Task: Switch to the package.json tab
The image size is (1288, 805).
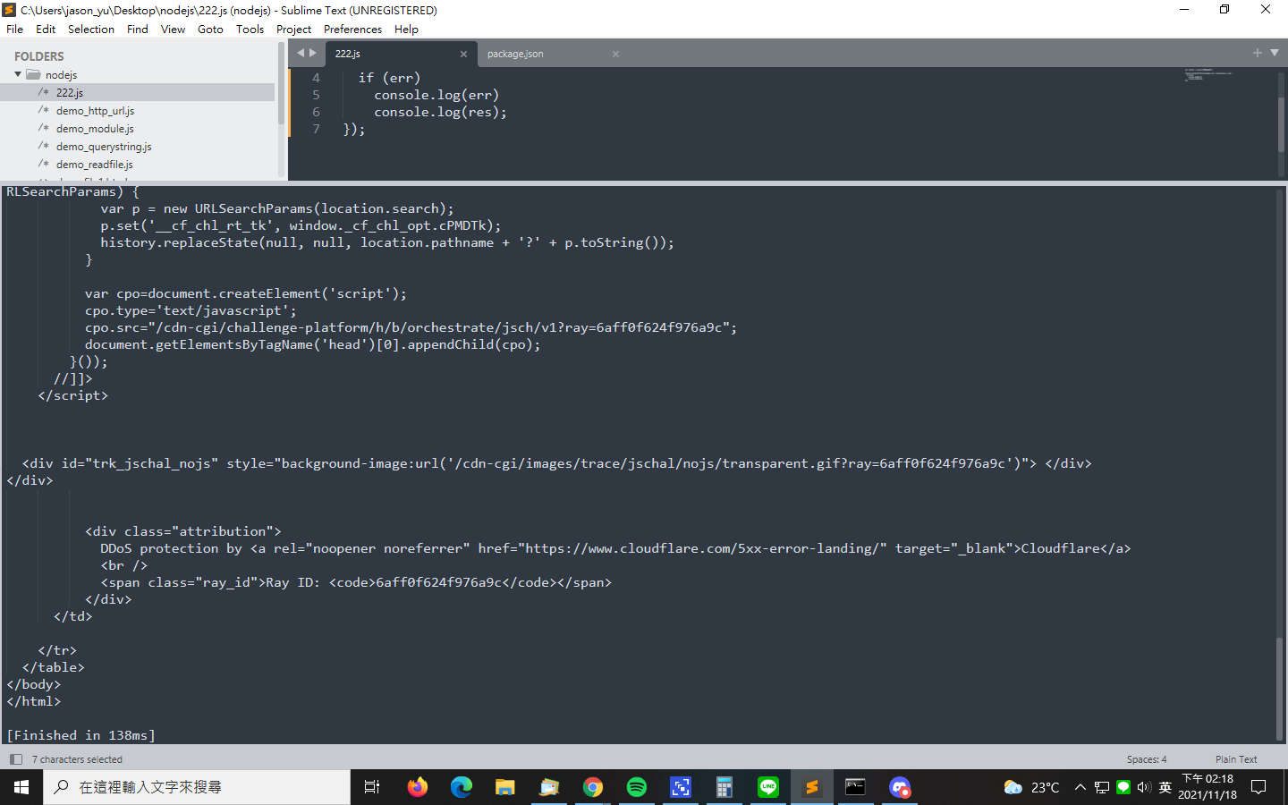Action: click(x=515, y=54)
